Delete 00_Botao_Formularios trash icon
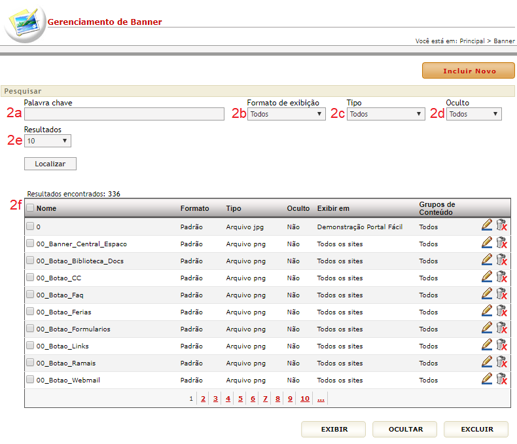 [x=501, y=328]
